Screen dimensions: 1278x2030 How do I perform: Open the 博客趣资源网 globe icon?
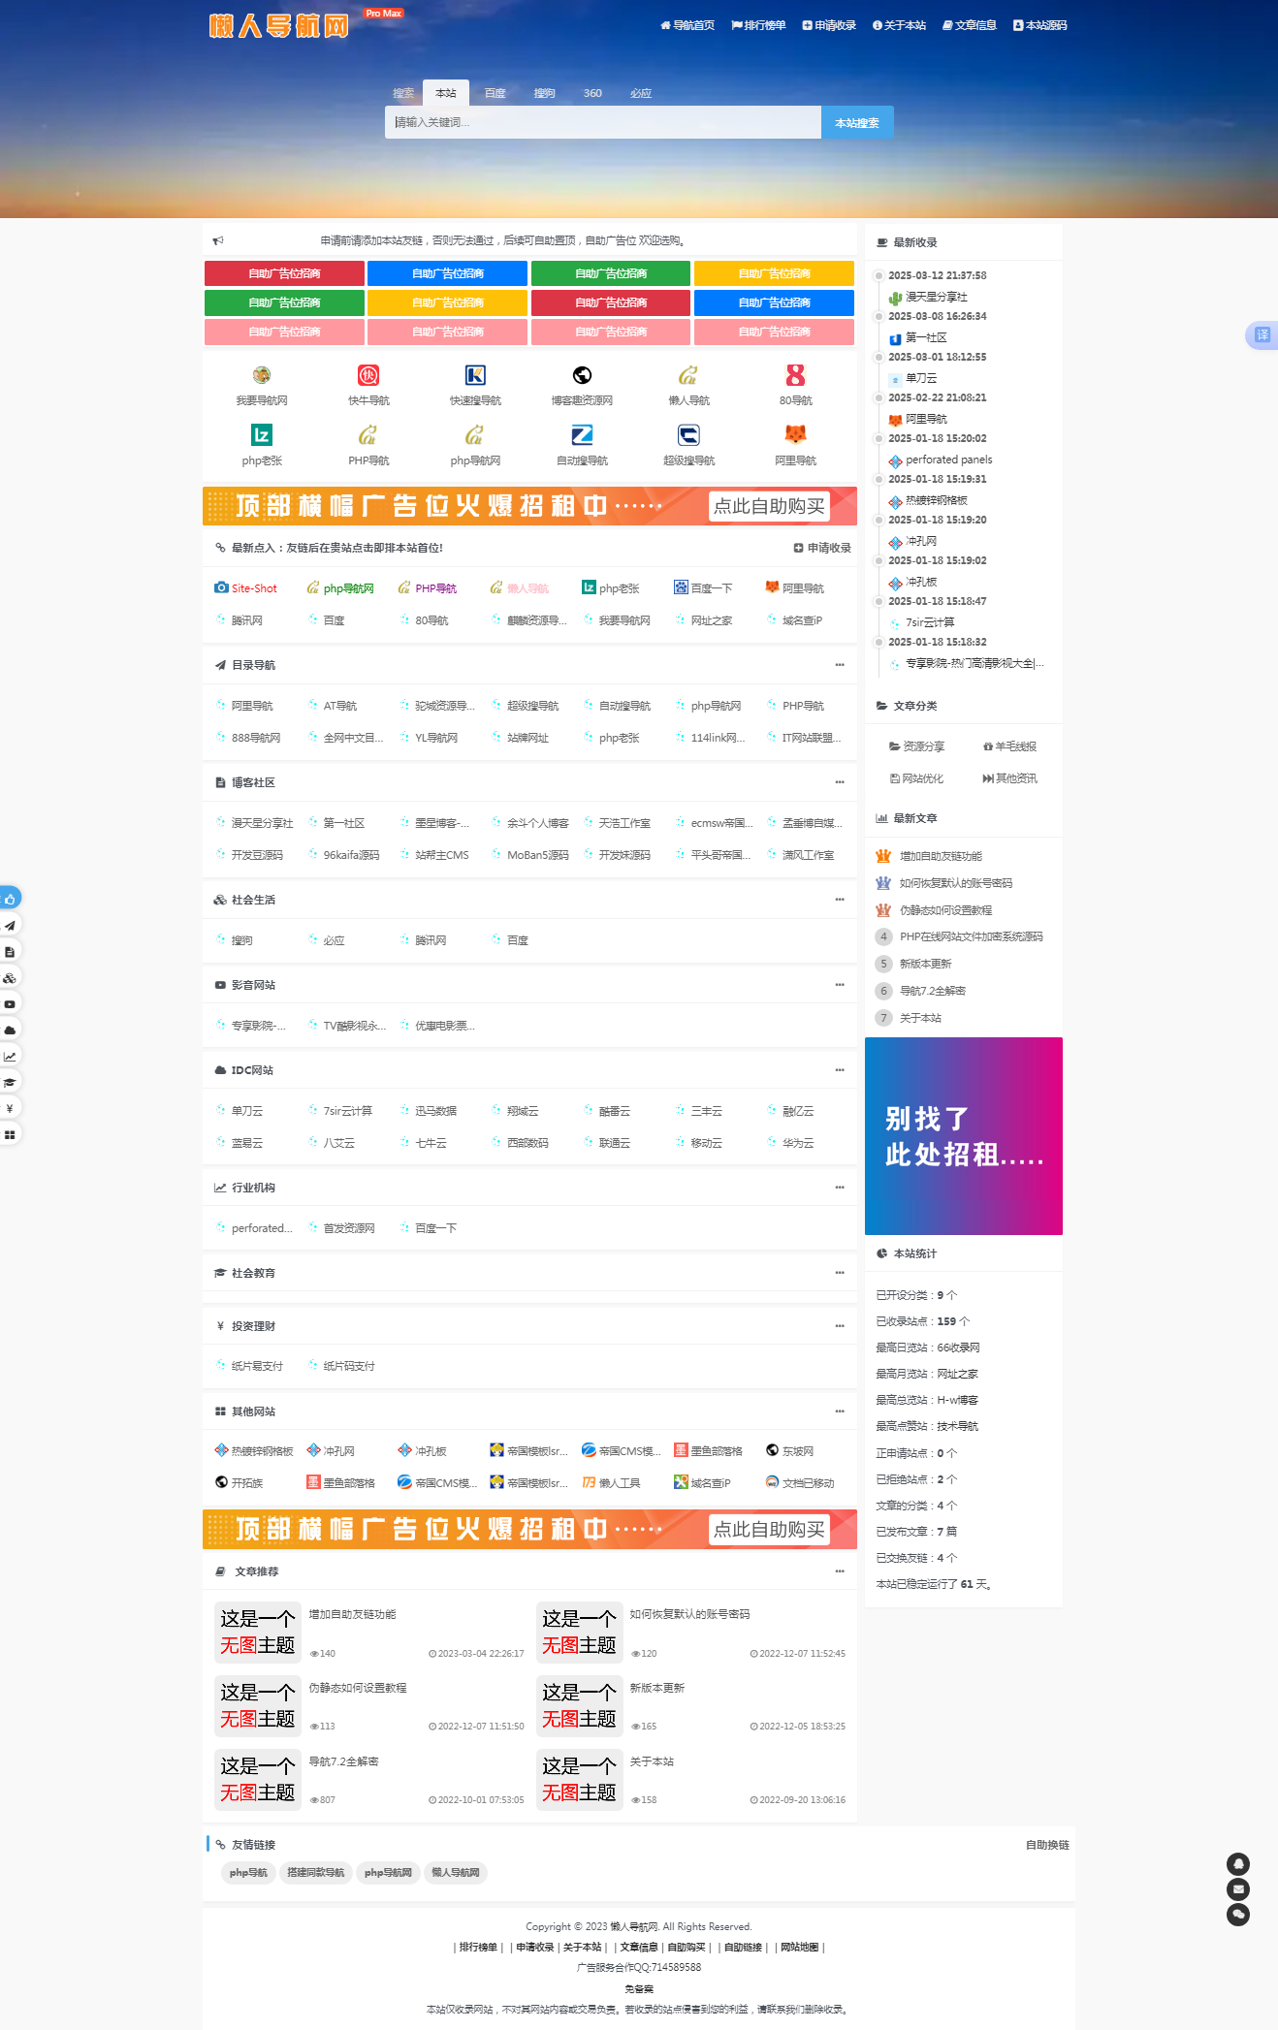pyautogui.click(x=582, y=375)
